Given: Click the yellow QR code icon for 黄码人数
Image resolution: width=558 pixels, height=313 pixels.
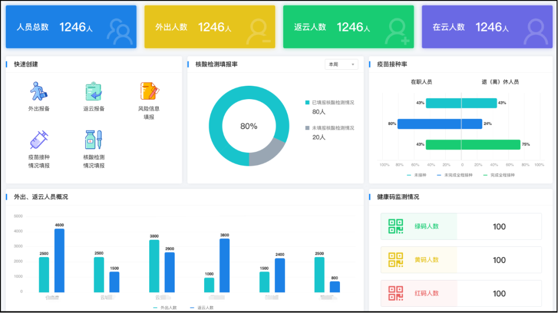Looking at the screenshot, I should 396,260.
